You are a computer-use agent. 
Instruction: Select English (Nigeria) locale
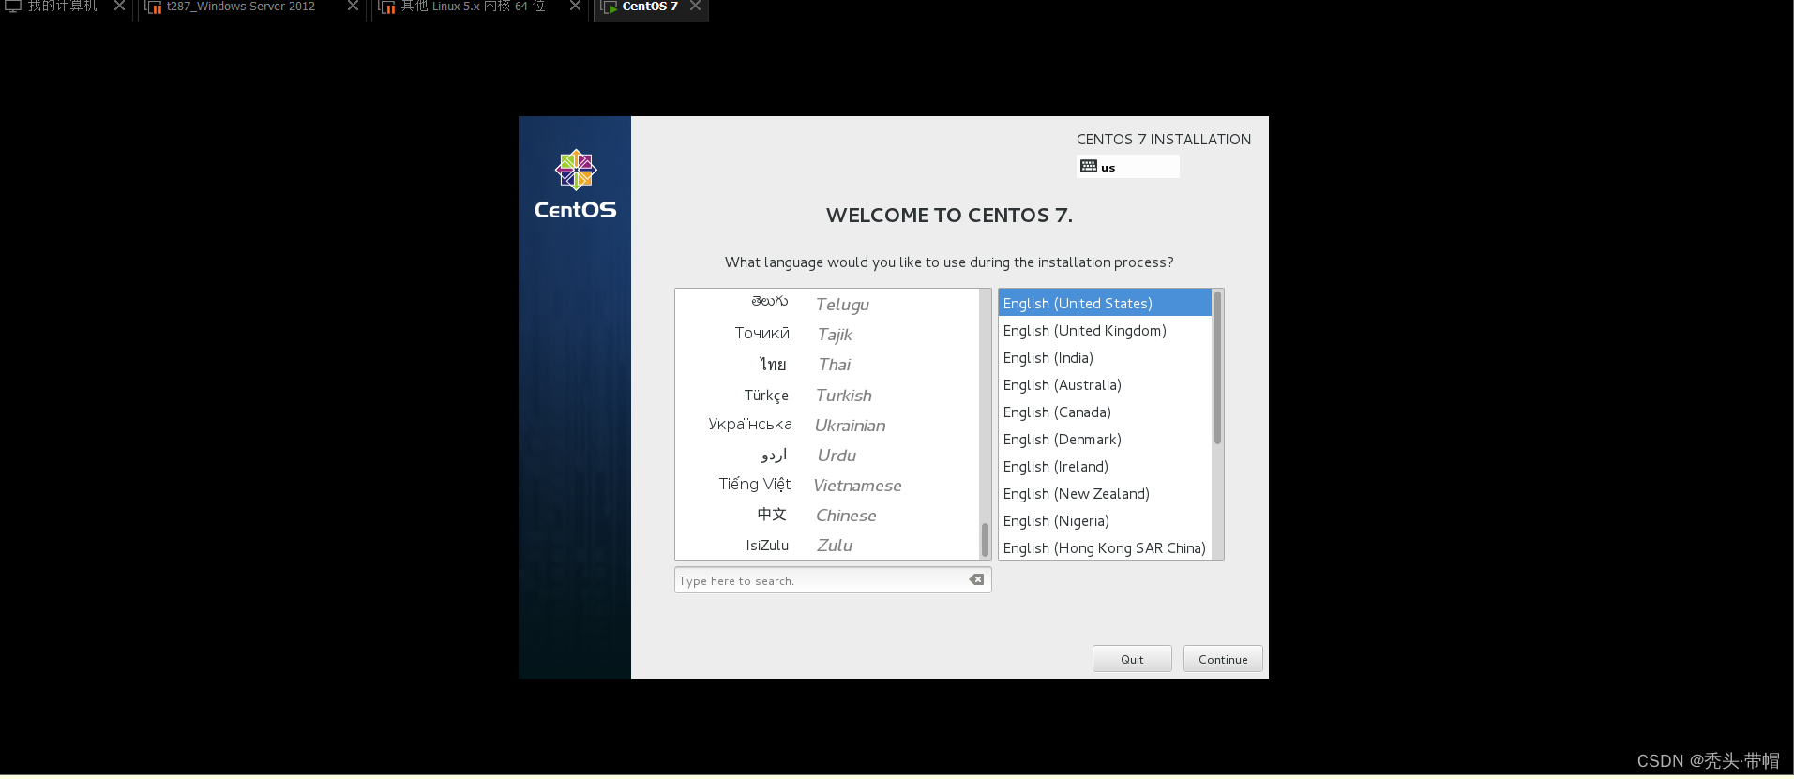tap(1105, 520)
